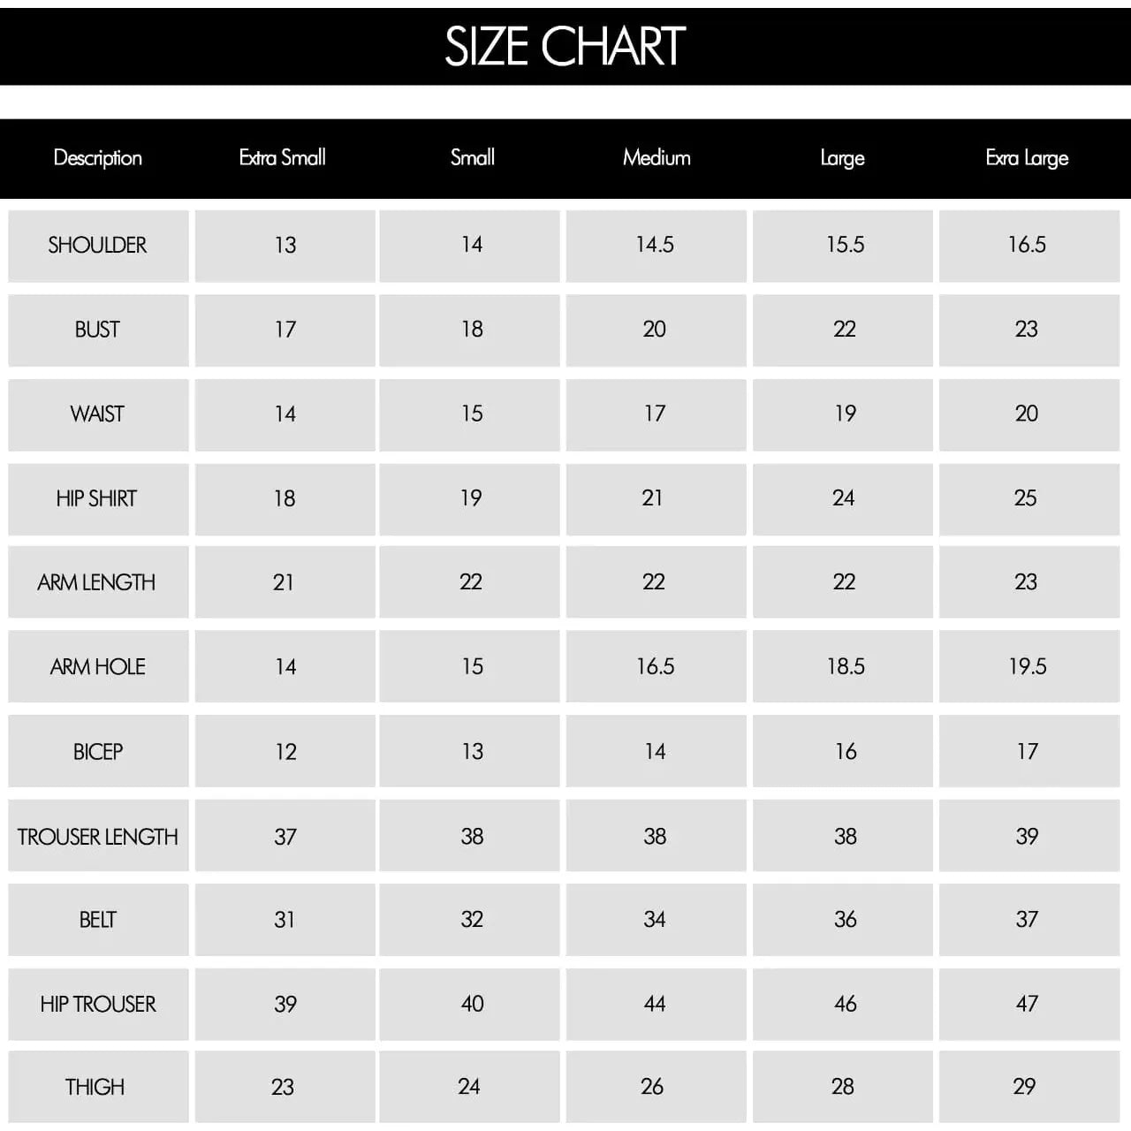The width and height of the screenshot is (1131, 1131).
Task: Click the SIZE CHART title banner
Action: click(x=565, y=46)
